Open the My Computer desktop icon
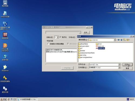This screenshot has width=135, height=101. pyautogui.click(x=5, y=4)
